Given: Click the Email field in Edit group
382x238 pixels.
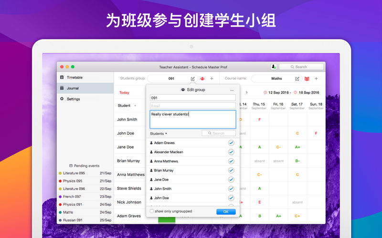Looking at the screenshot, I should [x=193, y=106].
